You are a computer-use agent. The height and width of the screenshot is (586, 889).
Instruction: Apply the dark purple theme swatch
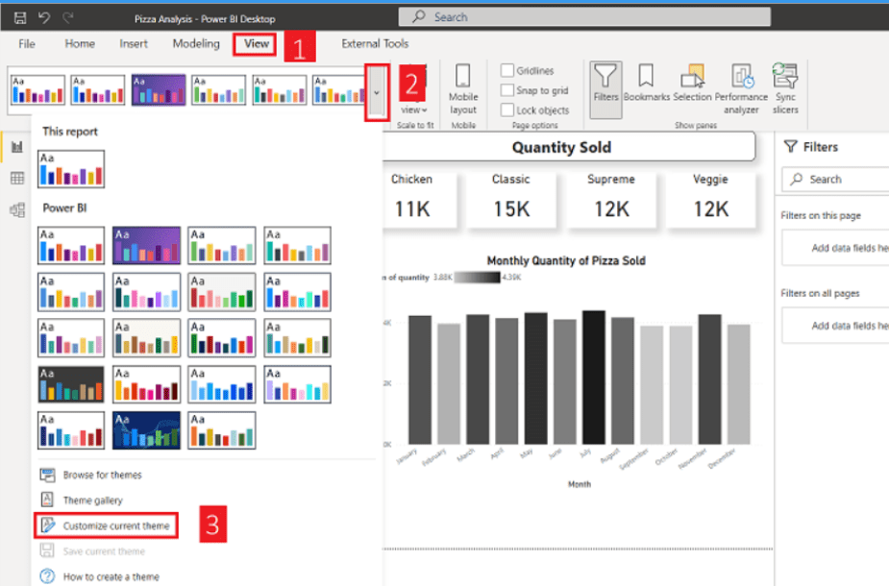[x=146, y=245]
